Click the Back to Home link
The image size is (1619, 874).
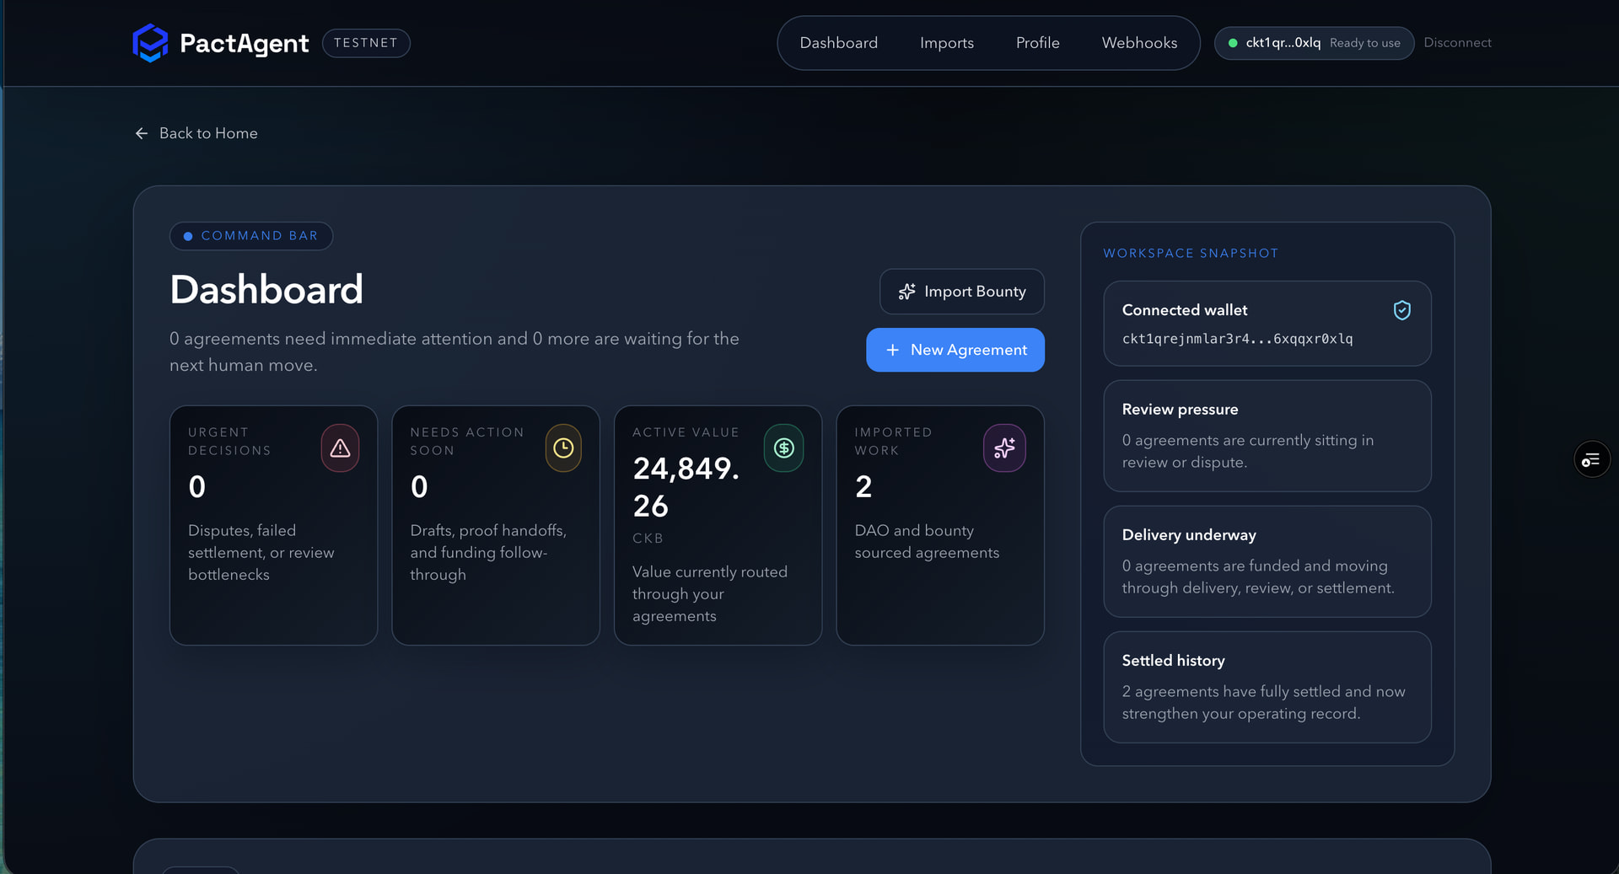tap(196, 133)
